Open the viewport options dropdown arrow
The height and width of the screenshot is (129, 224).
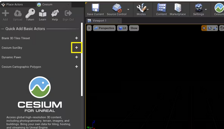click(x=89, y=28)
